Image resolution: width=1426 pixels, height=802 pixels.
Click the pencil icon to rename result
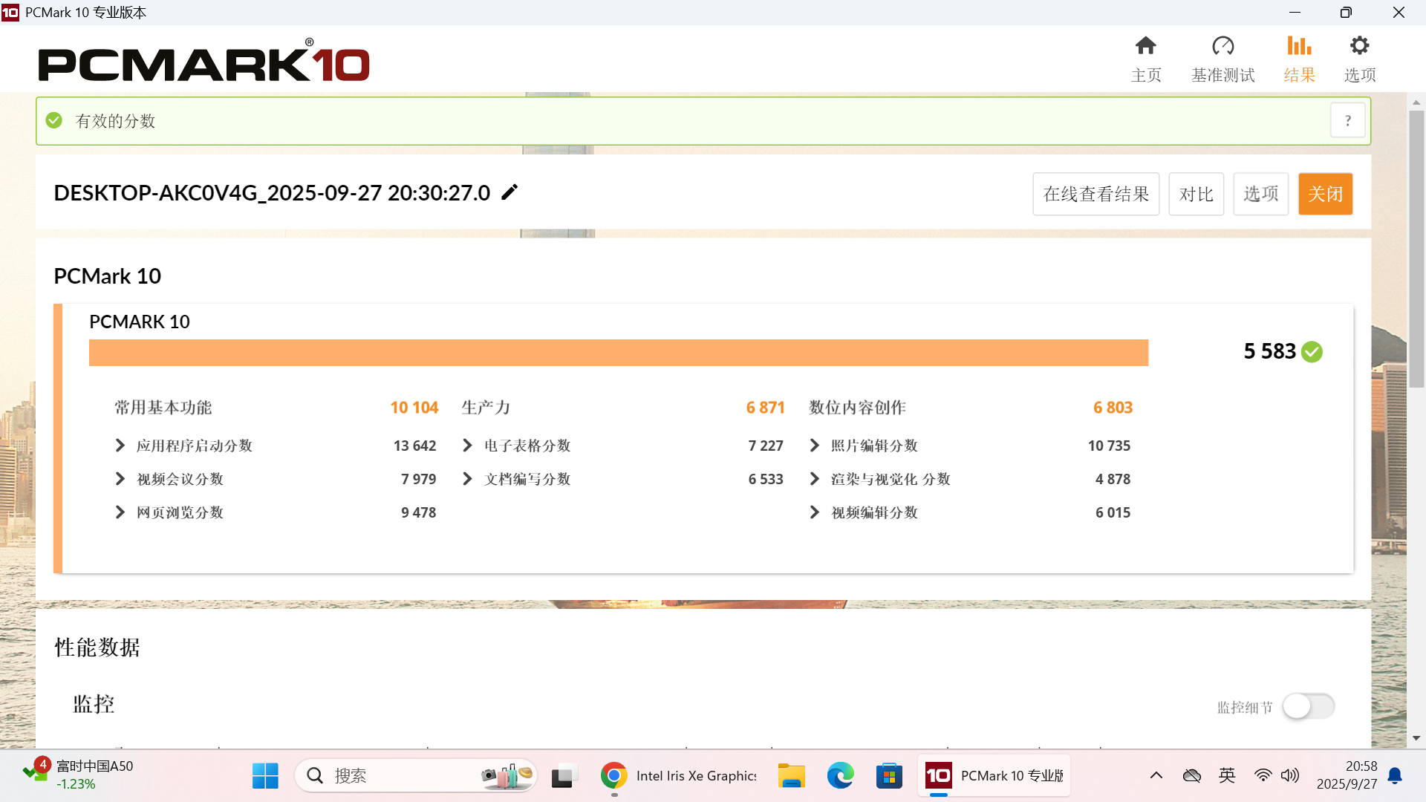[x=509, y=192]
